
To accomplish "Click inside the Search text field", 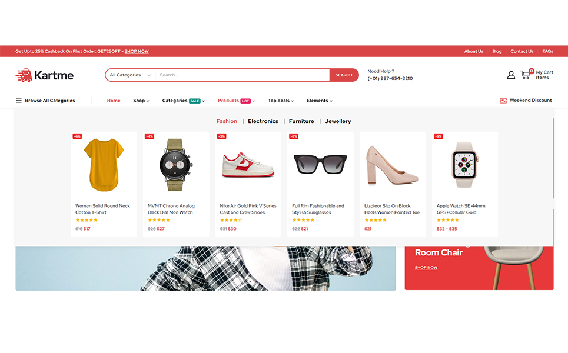I will coord(241,75).
